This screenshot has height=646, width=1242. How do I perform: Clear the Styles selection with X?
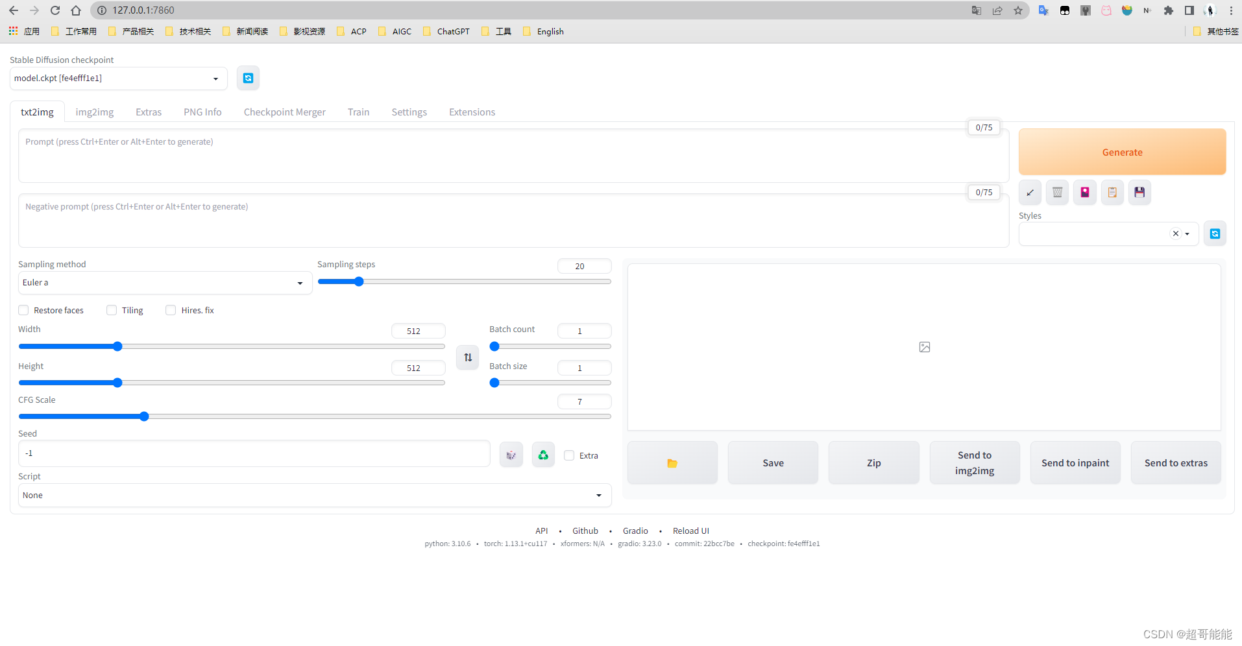point(1176,233)
